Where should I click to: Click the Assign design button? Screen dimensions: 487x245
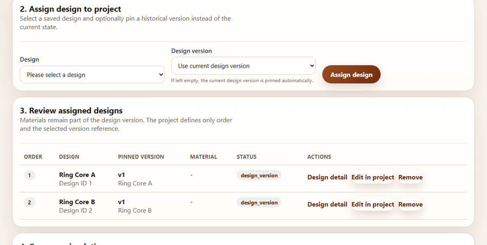351,75
